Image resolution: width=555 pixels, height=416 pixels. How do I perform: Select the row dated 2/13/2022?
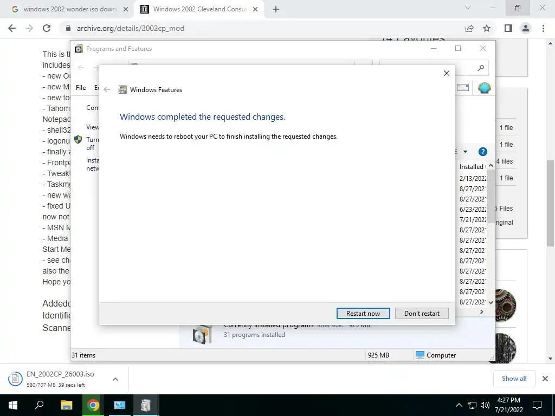[473, 178]
